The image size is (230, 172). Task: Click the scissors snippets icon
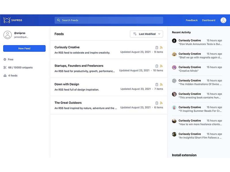click(5, 67)
